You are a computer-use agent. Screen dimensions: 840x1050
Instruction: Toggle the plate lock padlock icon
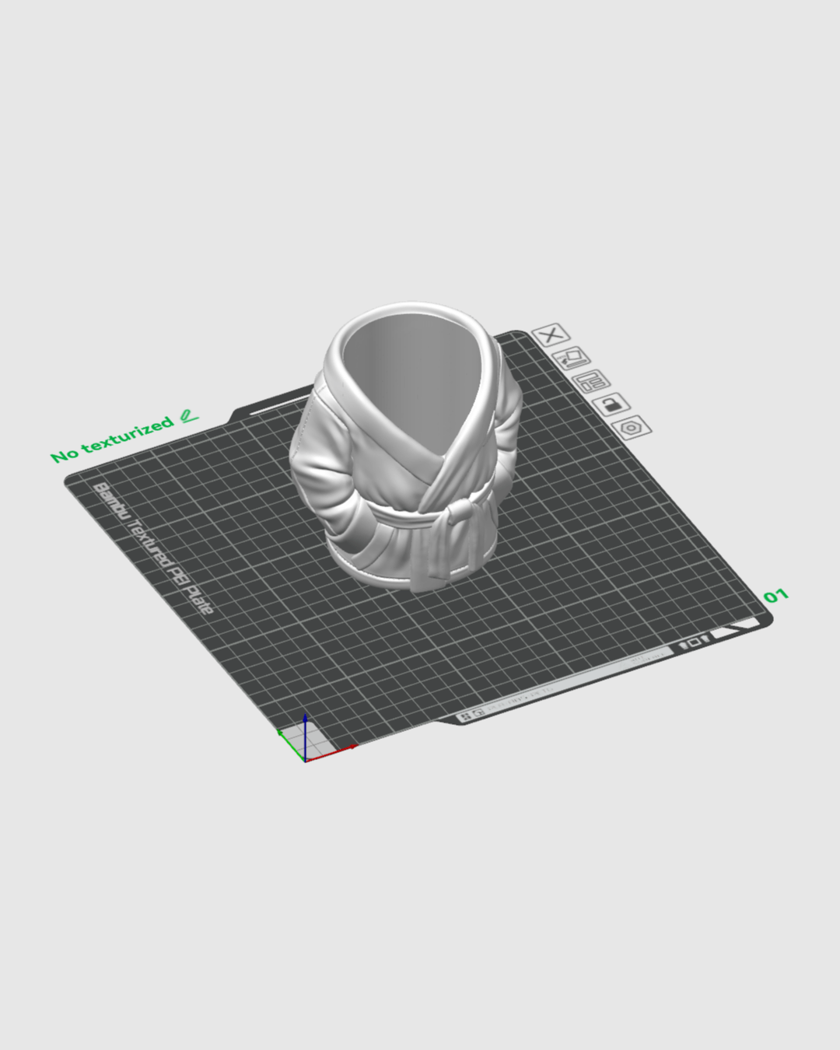(x=611, y=404)
